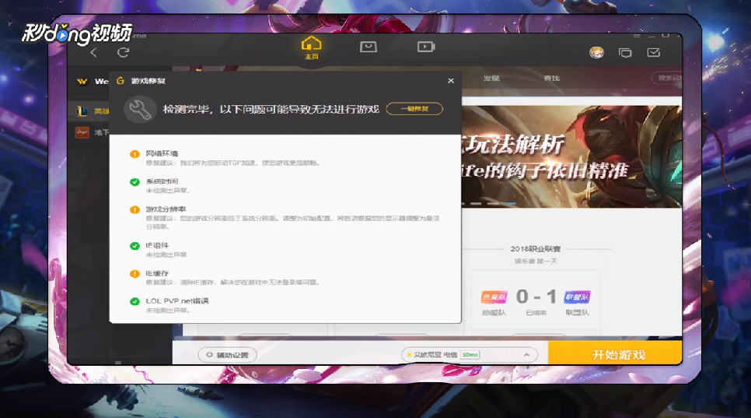The image size is (751, 418).
Task: Click the WeGame logo in sidebar
Action: click(x=82, y=82)
